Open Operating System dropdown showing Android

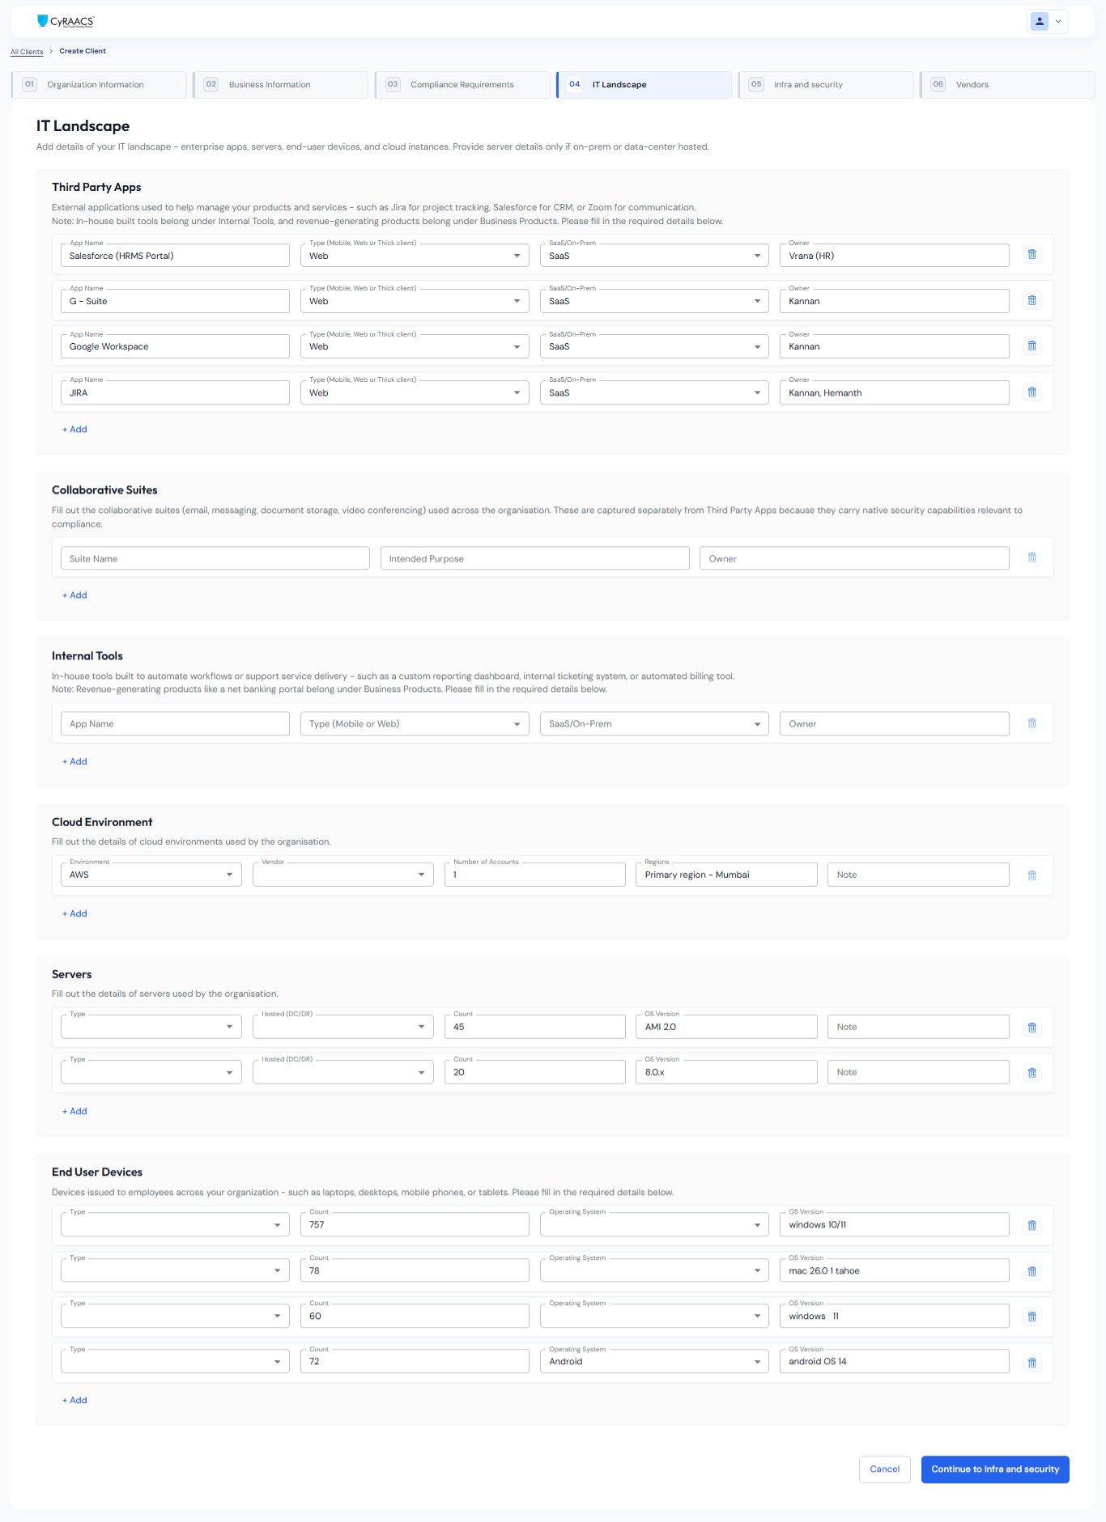point(654,1361)
